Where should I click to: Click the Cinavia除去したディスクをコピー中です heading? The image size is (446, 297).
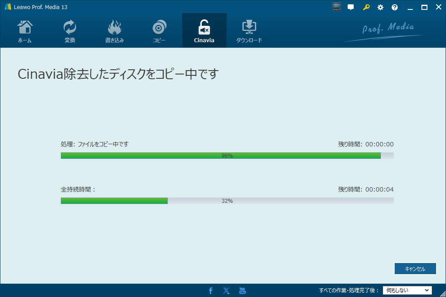pyautogui.click(x=118, y=74)
